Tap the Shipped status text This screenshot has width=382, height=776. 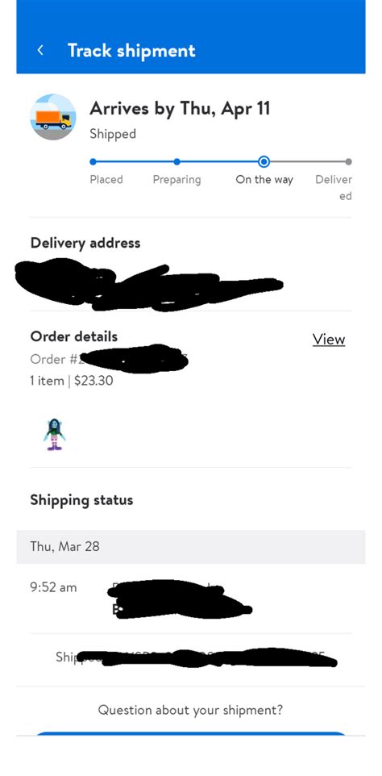click(113, 134)
